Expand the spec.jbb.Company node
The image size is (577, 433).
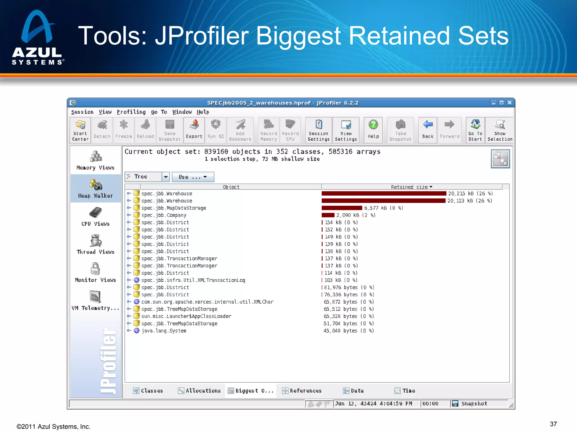[129, 215]
